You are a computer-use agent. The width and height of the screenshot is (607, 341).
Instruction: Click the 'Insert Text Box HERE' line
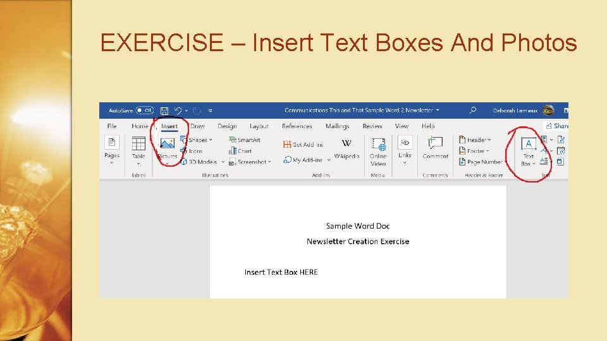point(281,272)
